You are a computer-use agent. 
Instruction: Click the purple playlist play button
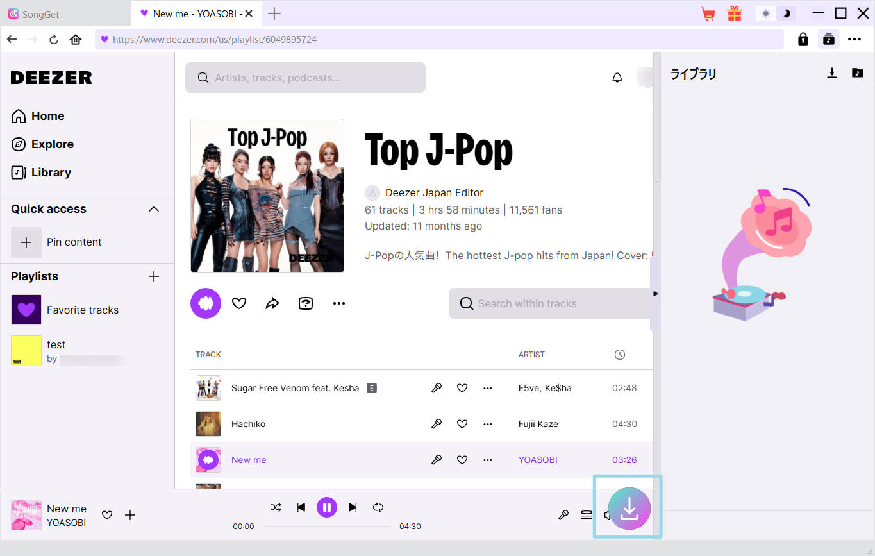click(x=206, y=303)
